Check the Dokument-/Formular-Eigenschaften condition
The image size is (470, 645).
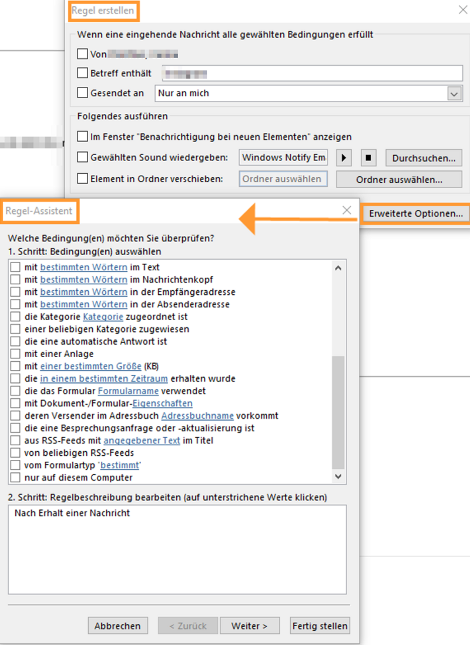click(x=15, y=403)
